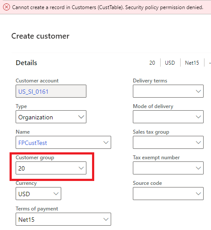Screen dimensions: 211x230
Task: Open the Customer group dropdown chevron
Action: [81, 168]
